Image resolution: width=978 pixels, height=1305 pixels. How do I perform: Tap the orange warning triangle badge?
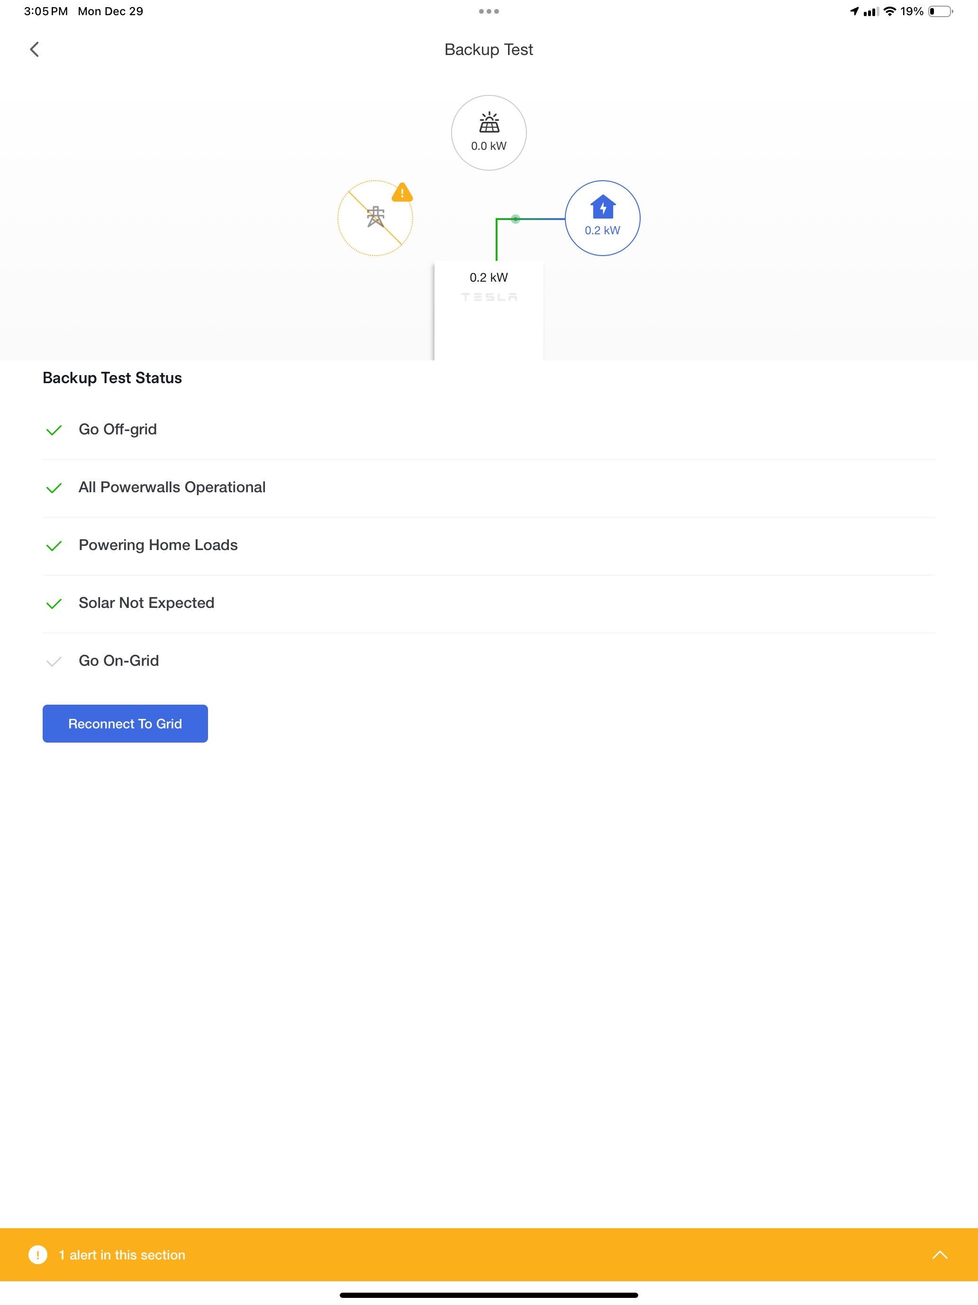[402, 193]
